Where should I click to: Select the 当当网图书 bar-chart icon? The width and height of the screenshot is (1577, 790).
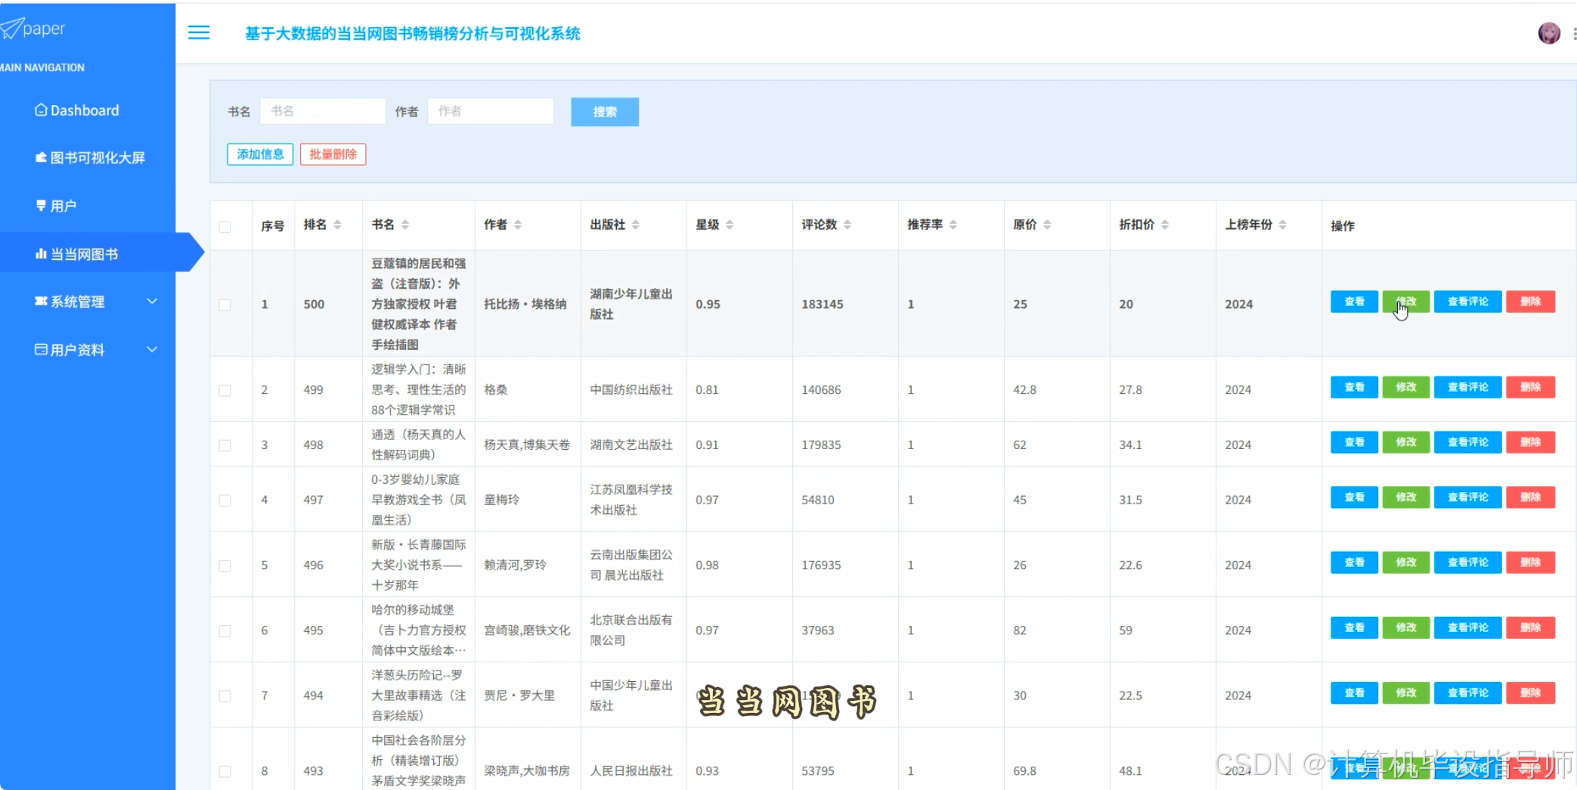pos(40,254)
